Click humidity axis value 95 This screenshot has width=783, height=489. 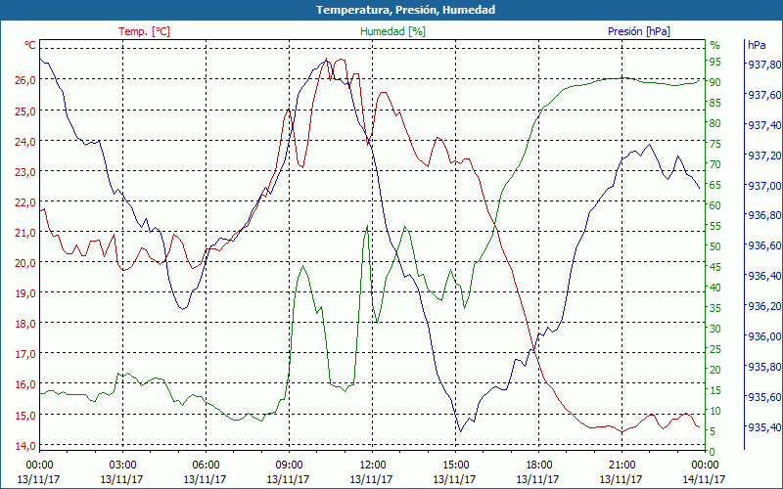[x=715, y=62]
